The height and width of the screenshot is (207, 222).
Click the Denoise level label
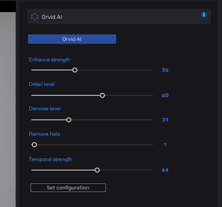point(45,109)
